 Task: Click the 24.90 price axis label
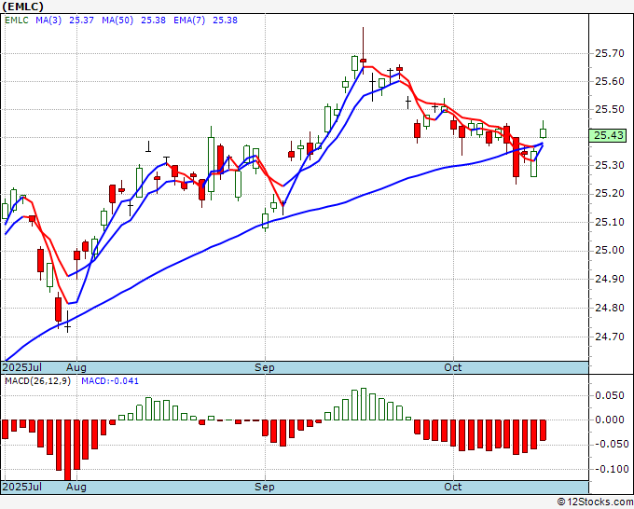click(x=609, y=279)
